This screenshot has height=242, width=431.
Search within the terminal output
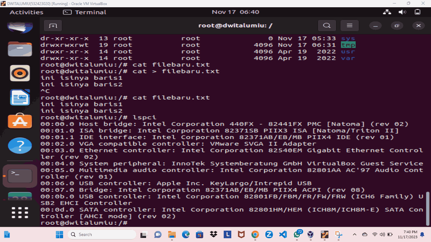click(x=327, y=26)
